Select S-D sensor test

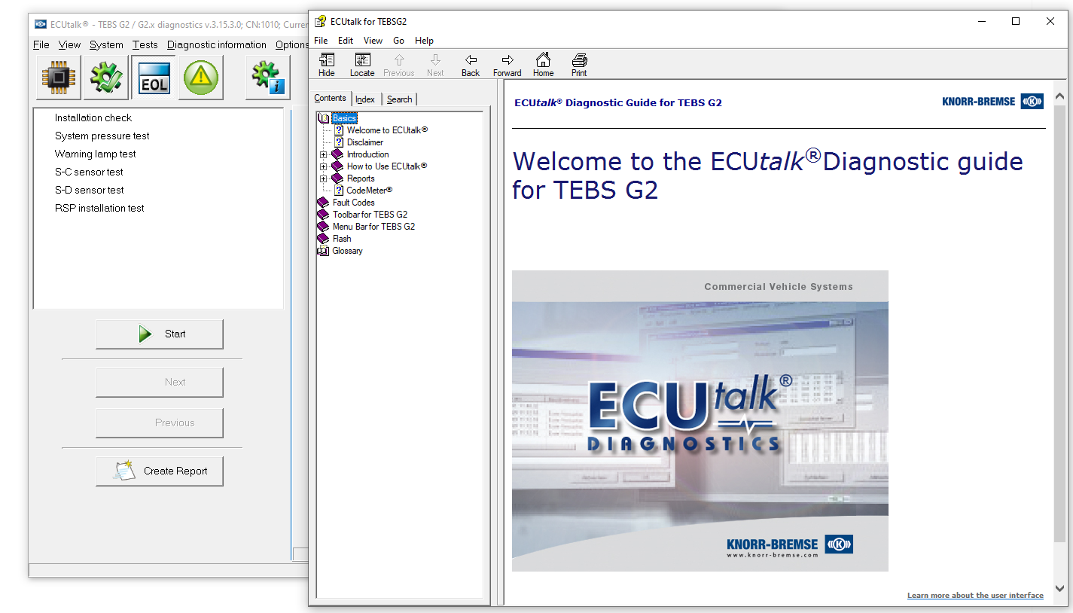point(90,191)
